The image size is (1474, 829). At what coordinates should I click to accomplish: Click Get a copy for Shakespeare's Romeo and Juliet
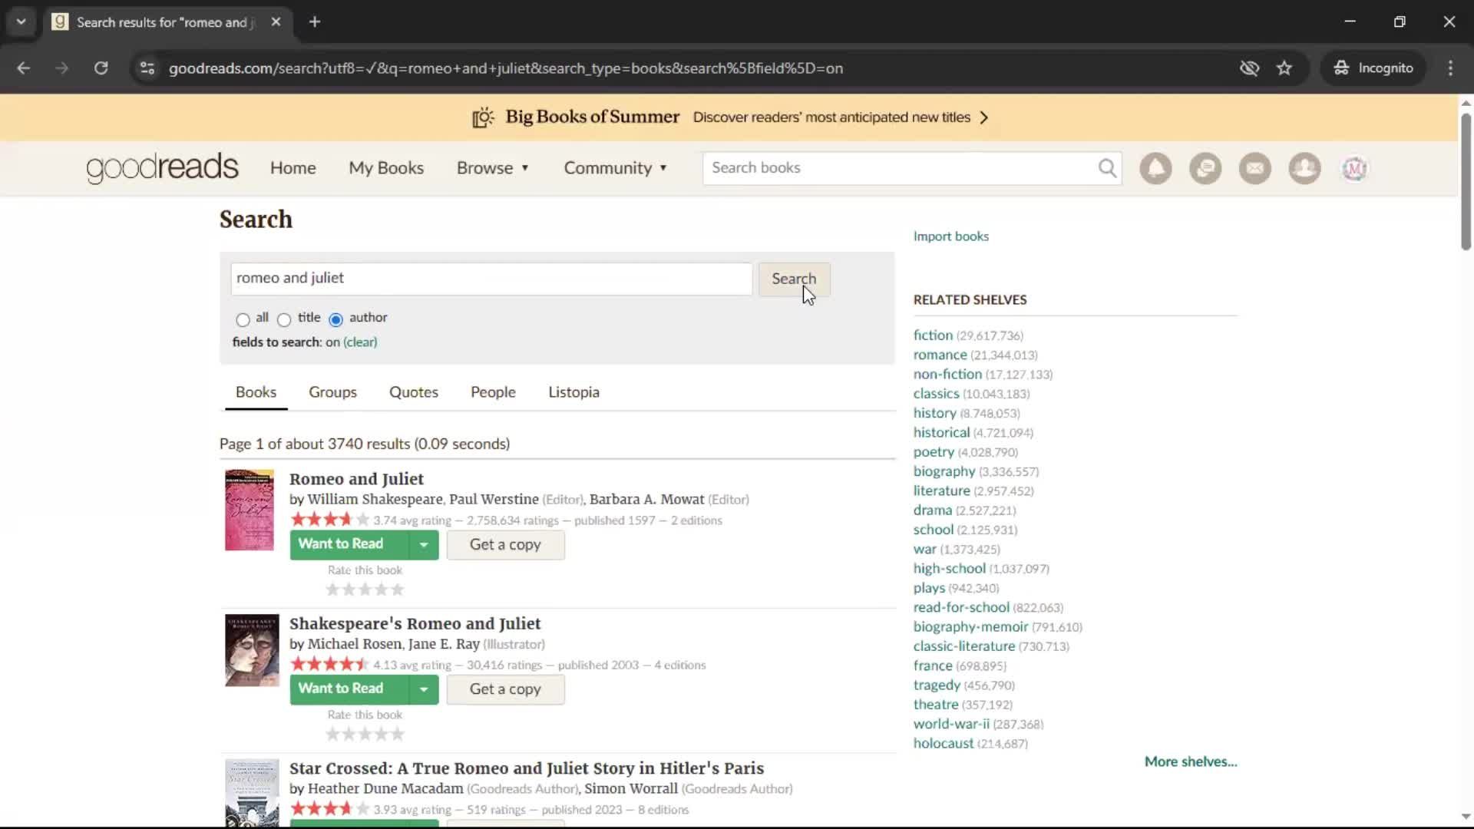coord(505,689)
